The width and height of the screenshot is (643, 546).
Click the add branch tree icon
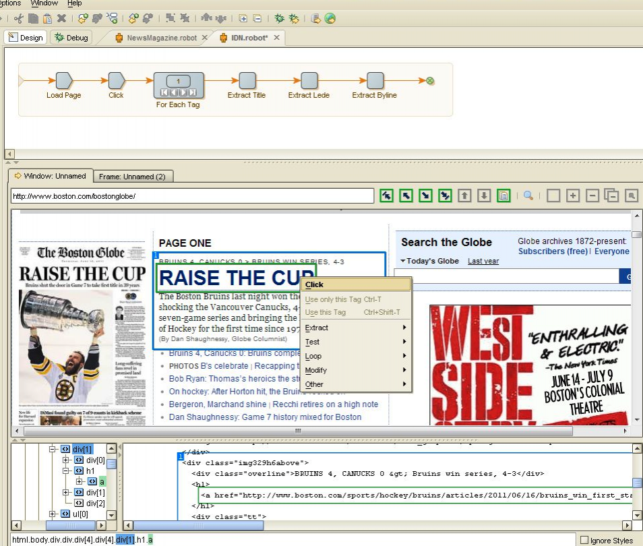point(112,18)
